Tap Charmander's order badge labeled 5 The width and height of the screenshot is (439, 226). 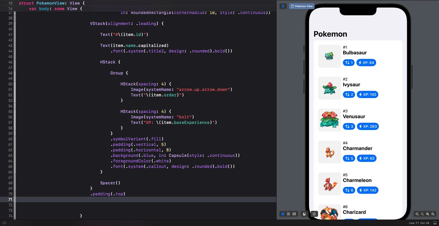click(x=349, y=158)
